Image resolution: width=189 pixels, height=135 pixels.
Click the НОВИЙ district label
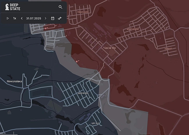coord(168,49)
